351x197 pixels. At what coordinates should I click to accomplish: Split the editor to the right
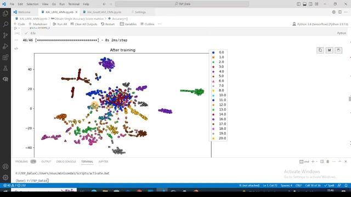click(x=340, y=12)
